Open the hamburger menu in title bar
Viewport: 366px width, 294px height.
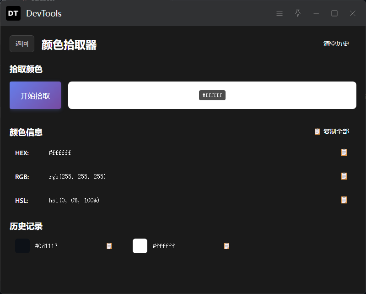280,13
